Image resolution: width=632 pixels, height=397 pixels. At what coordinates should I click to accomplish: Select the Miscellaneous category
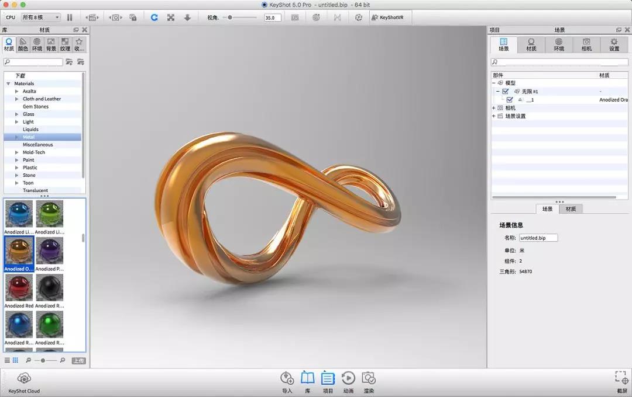pos(37,145)
